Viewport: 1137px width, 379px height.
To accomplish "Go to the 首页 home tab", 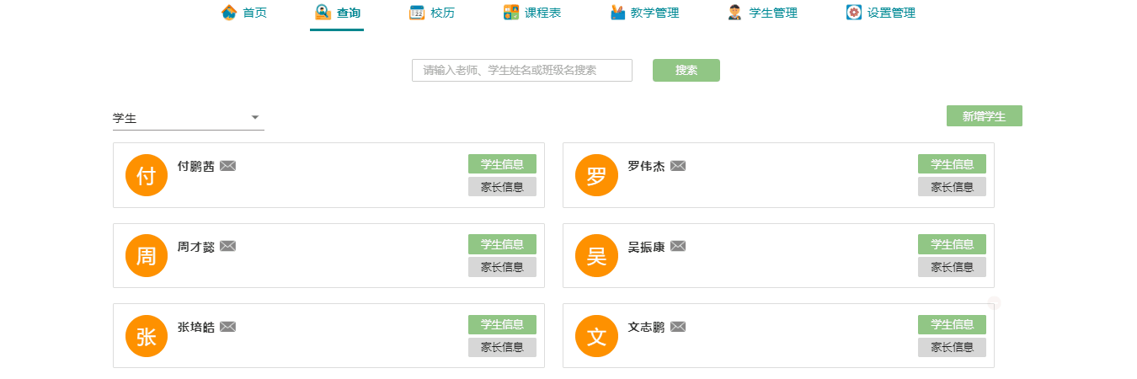I will 244,13.
